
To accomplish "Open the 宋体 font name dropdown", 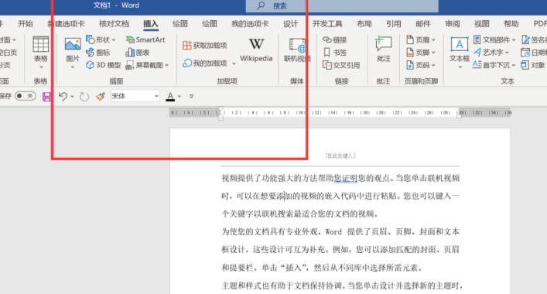I will pyautogui.click(x=156, y=96).
